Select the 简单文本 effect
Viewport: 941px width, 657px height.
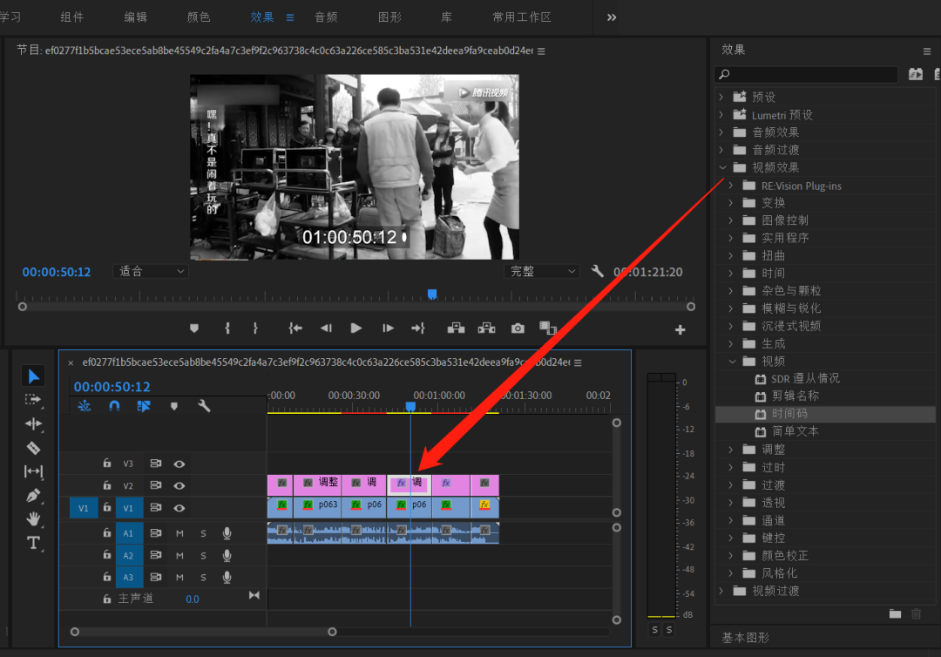pos(795,431)
